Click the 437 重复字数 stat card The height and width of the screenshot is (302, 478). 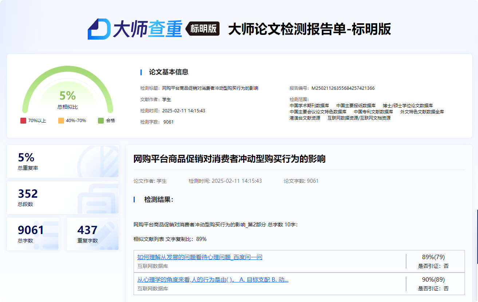pos(93,234)
